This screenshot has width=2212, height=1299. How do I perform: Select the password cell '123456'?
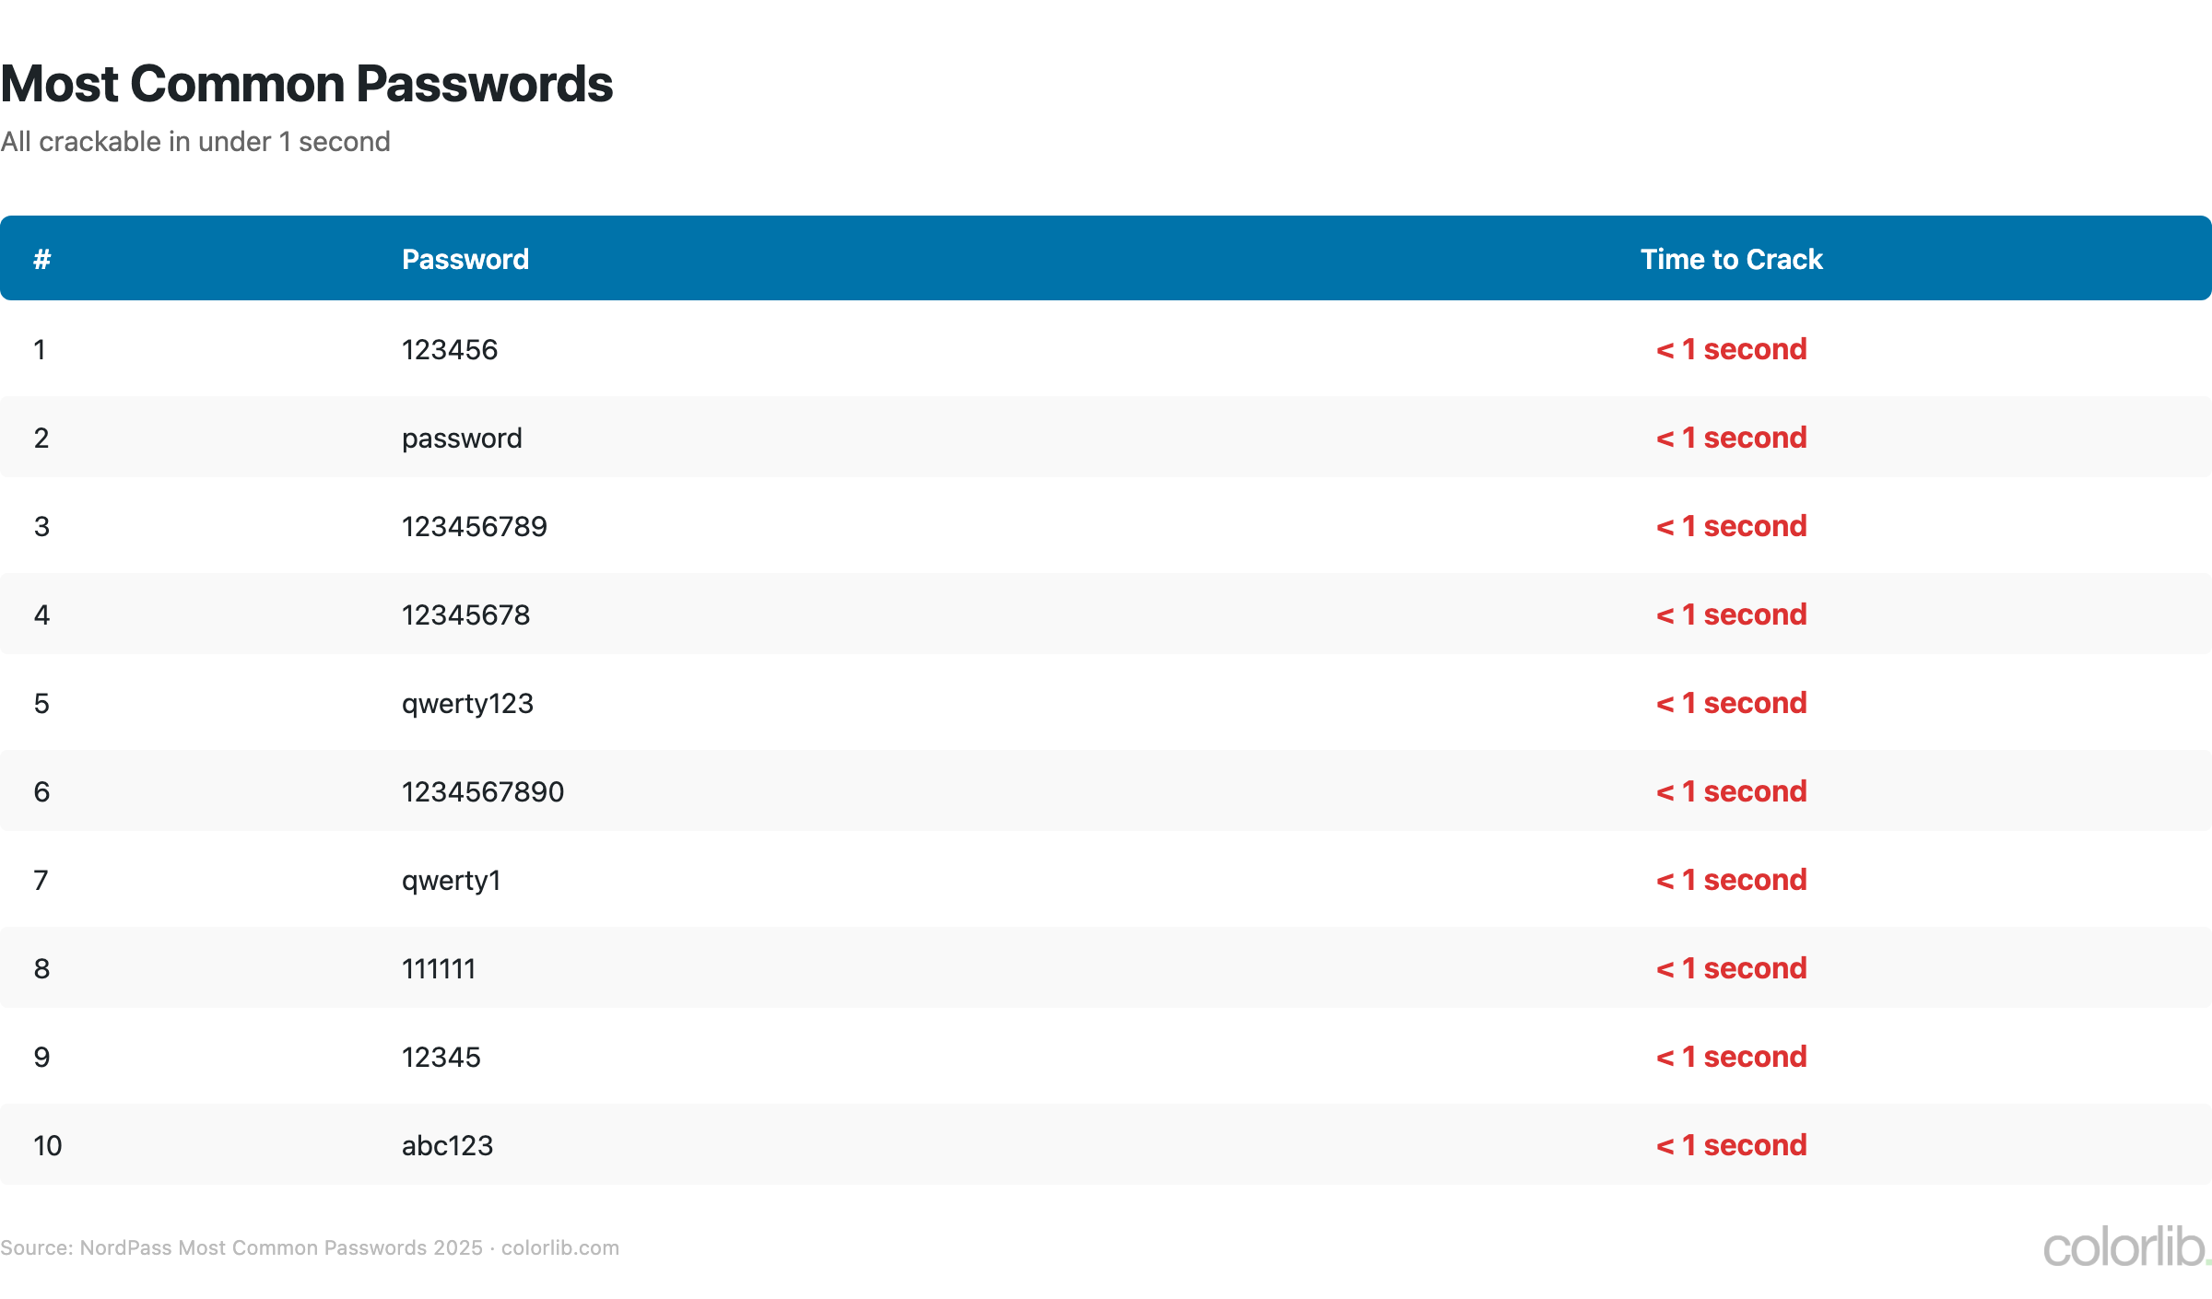(x=450, y=350)
